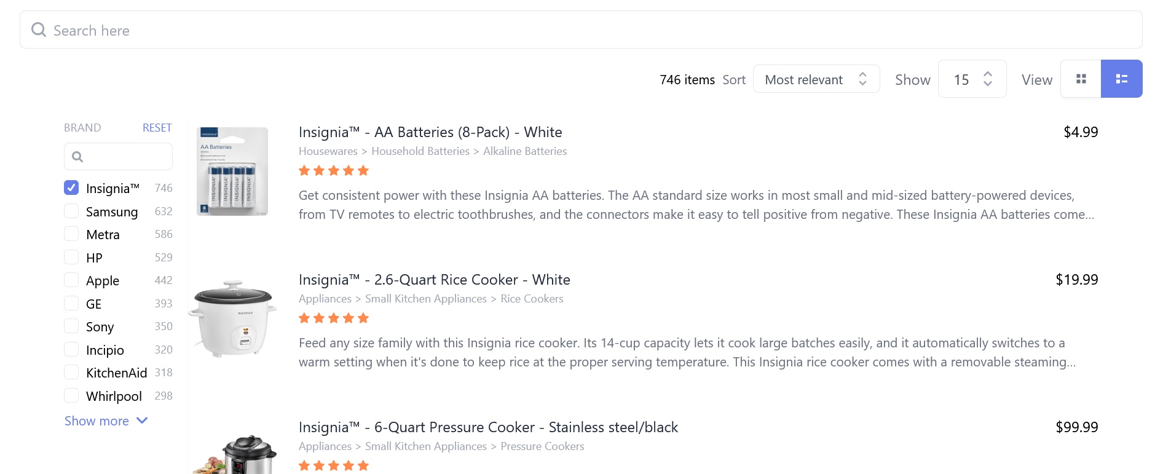1163x474 pixels.
Task: Uncheck the Insignia brand checkbox
Action: 71,188
